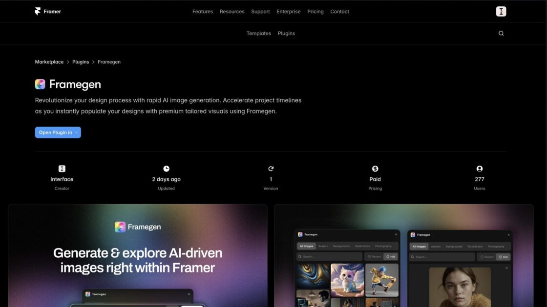Click the Framer logo in header
Screen dimensions: 547x307
tap(48, 12)
